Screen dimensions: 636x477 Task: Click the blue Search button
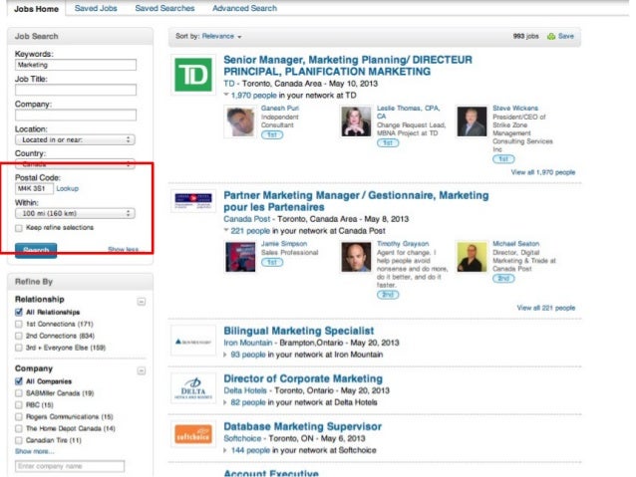pyautogui.click(x=36, y=250)
